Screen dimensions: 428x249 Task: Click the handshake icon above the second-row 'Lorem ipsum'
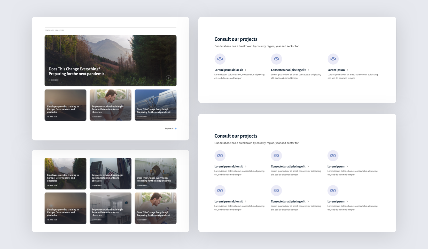tap(333, 191)
